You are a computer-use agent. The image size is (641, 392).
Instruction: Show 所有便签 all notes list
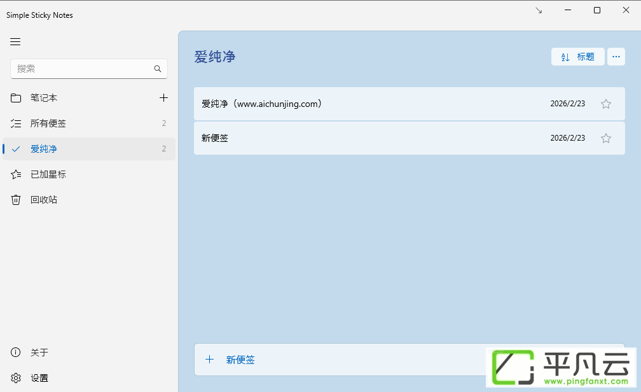tap(89, 123)
